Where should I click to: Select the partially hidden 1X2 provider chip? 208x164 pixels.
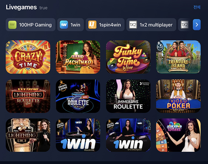click(185, 25)
